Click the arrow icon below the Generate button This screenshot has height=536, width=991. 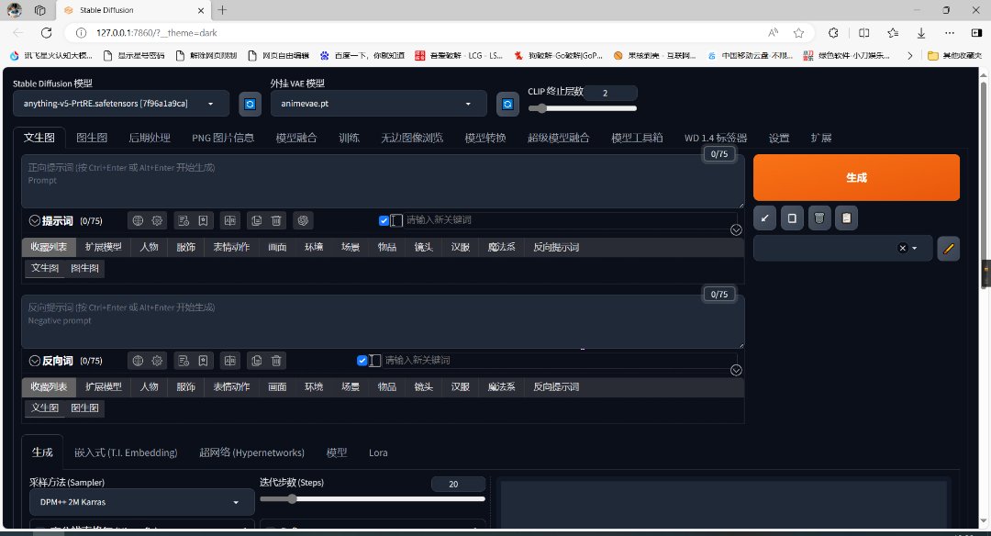coord(765,218)
